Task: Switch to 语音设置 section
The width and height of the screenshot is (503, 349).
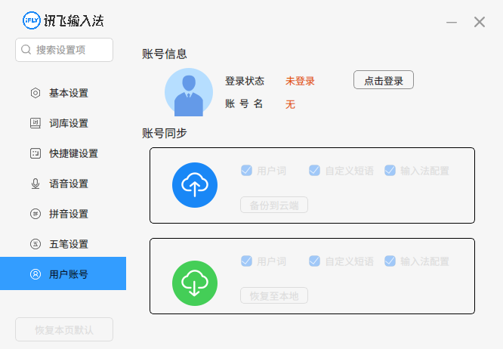Action: 63,184
